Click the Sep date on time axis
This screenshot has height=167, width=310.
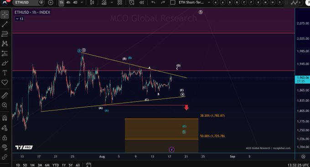pyautogui.click(x=232, y=157)
